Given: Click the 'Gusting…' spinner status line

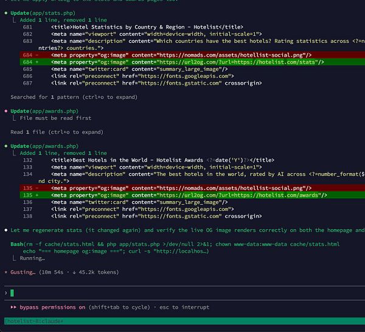Looking at the screenshot, I should click(64, 272).
